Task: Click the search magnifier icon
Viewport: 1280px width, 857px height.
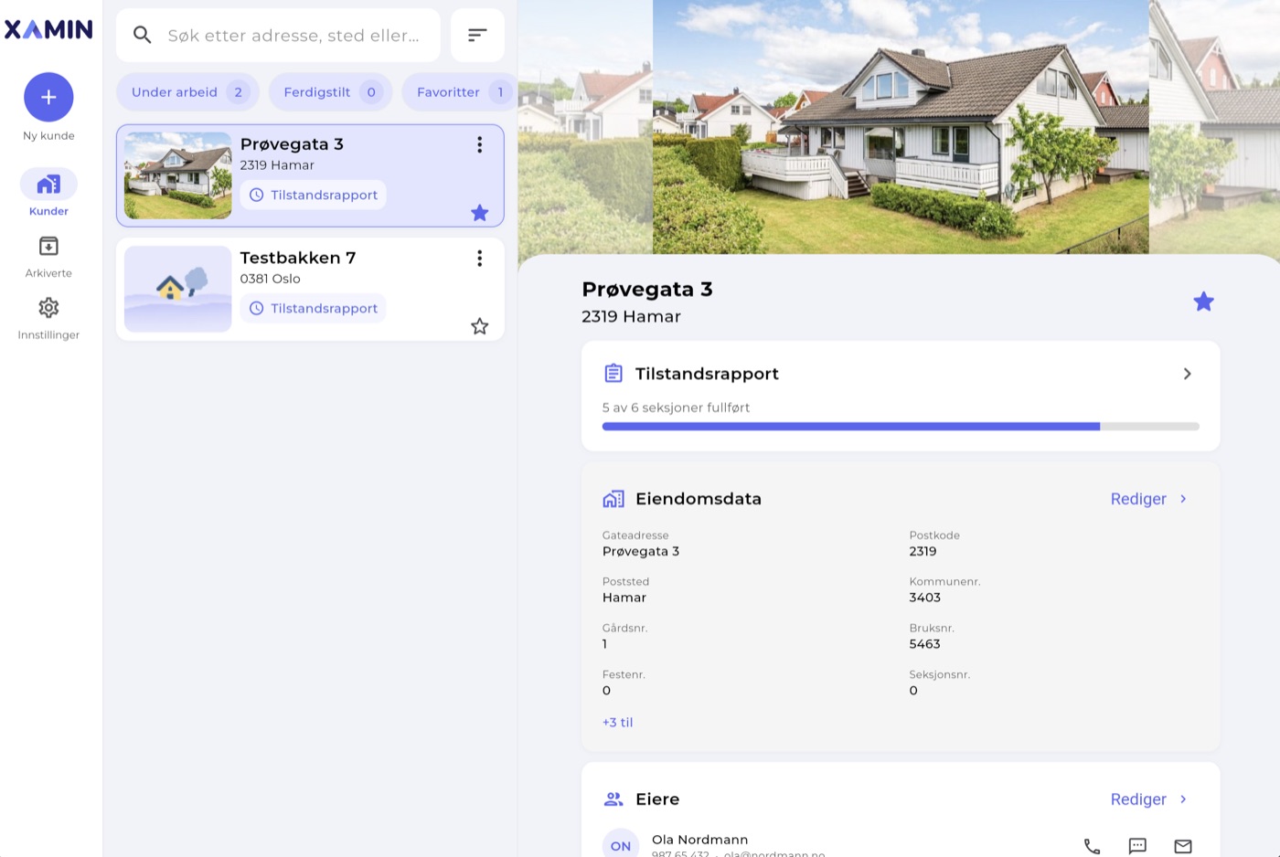Action: click(142, 36)
